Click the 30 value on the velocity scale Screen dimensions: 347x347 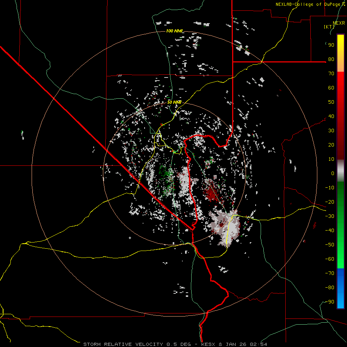(x=331, y=131)
